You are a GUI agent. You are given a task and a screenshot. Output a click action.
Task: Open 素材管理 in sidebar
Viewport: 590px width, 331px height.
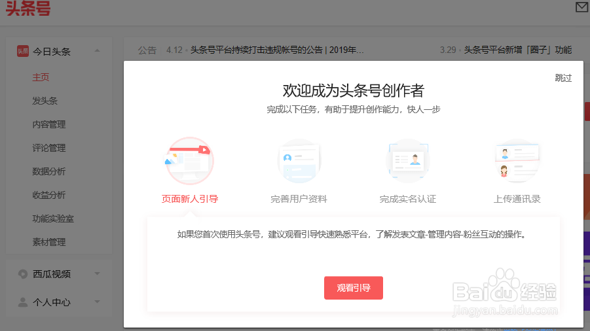click(x=49, y=242)
